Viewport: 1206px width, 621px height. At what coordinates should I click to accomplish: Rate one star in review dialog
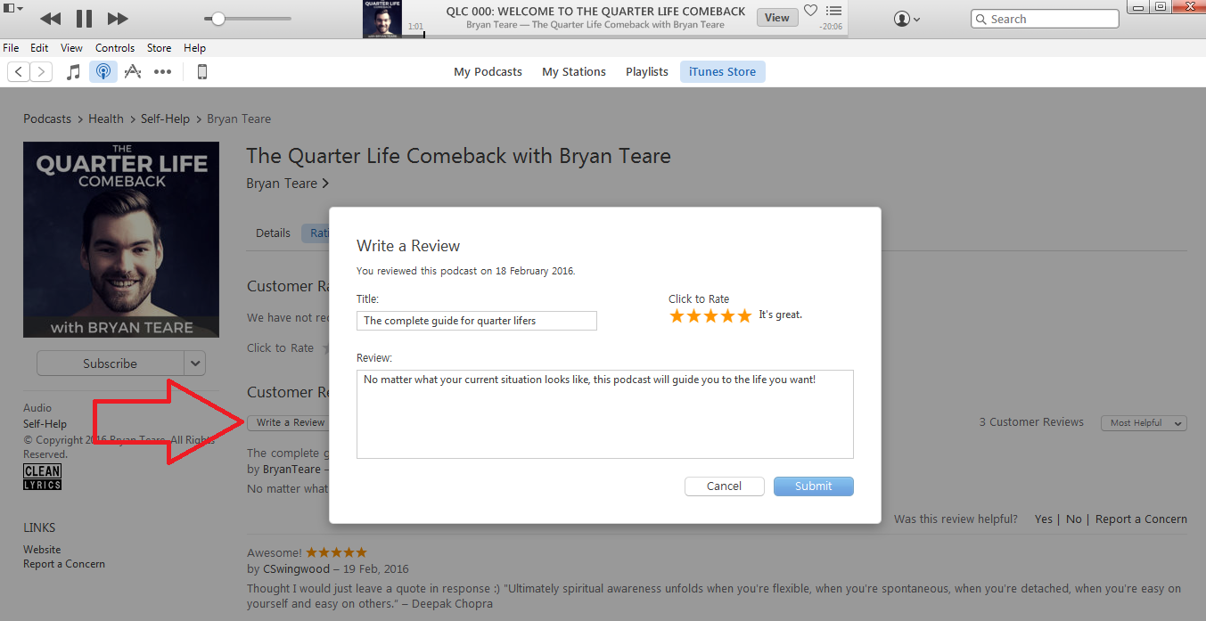(x=677, y=315)
